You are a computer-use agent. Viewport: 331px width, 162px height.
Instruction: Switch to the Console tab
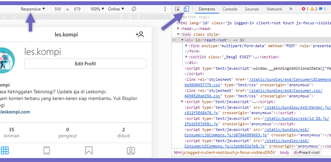point(230,9)
